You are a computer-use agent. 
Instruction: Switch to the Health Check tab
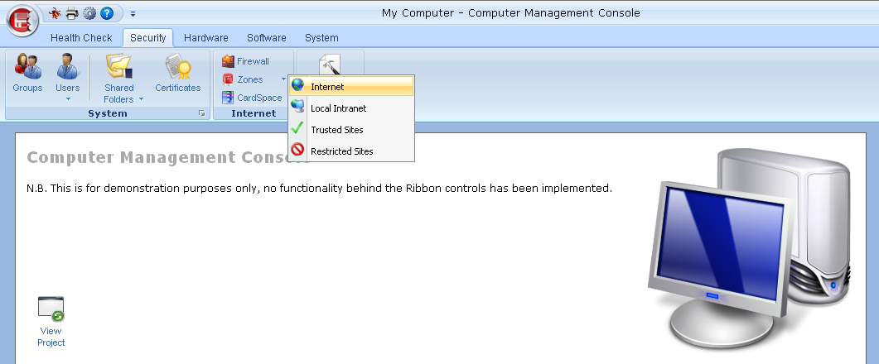click(81, 37)
